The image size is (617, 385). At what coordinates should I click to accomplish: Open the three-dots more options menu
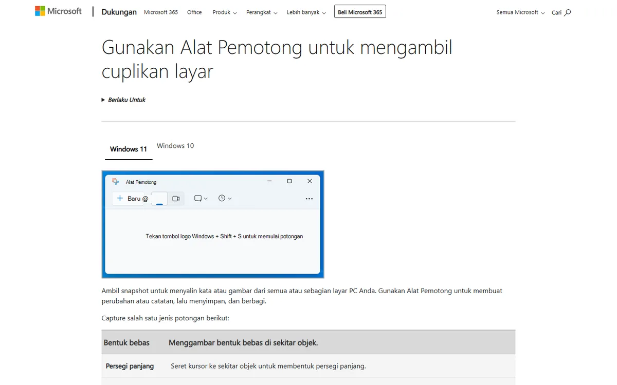tap(309, 199)
